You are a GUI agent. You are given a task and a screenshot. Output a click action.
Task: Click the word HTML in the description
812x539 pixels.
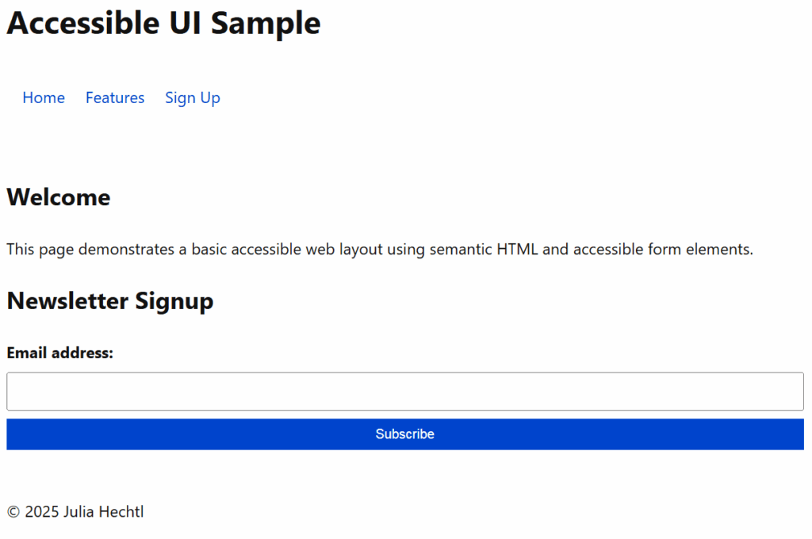(518, 250)
